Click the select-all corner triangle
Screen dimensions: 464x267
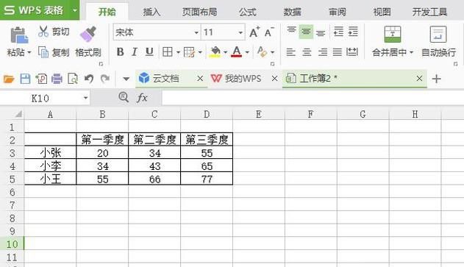point(18,114)
